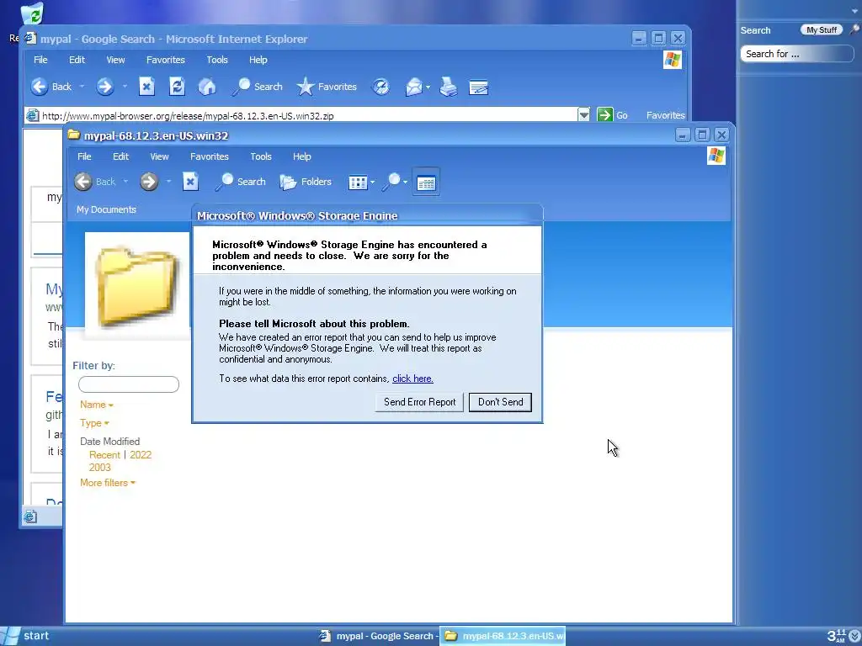862x646 pixels.
Task: Click Windows flag logo in Internet Explorer
Action: click(673, 60)
